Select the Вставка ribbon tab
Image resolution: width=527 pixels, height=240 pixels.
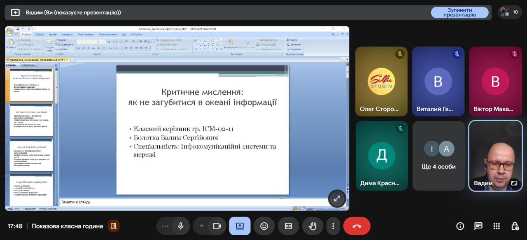40,35
